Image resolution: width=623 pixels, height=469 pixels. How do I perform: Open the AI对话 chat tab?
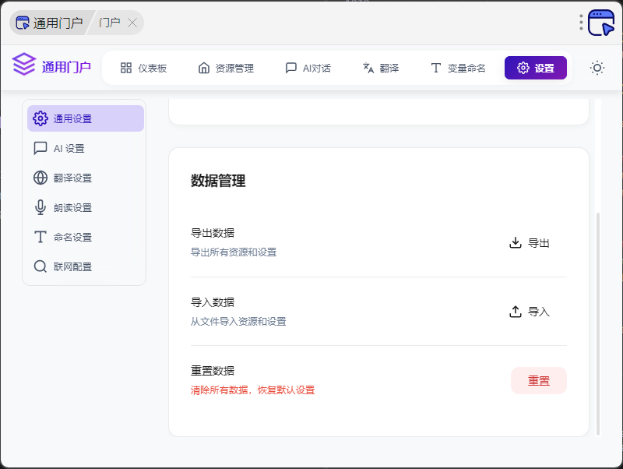308,68
